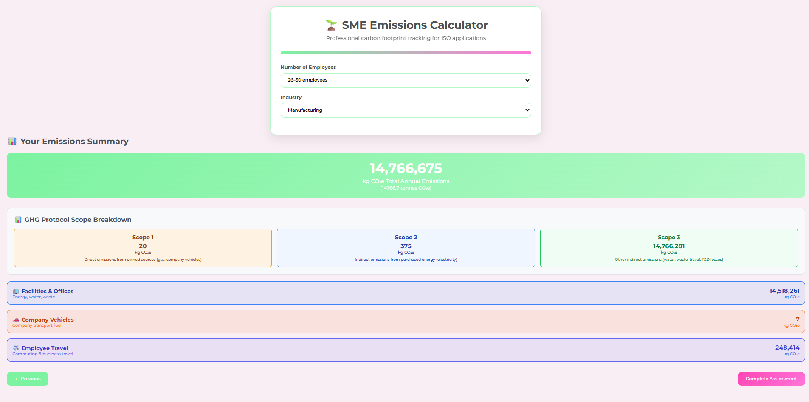
Task: Click the SME Emissions Calculator title
Action: [414, 25]
